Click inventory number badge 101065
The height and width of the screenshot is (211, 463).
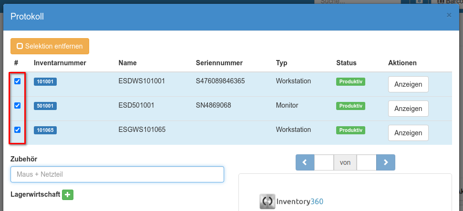click(x=45, y=130)
